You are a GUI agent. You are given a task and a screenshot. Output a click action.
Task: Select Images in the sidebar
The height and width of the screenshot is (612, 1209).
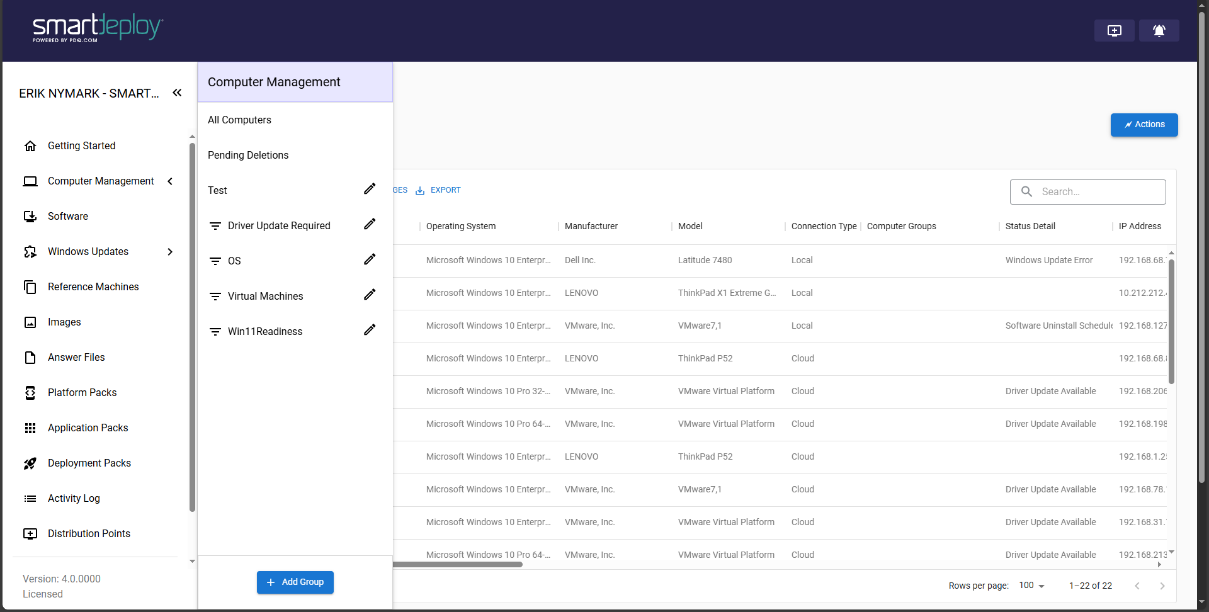pos(65,322)
